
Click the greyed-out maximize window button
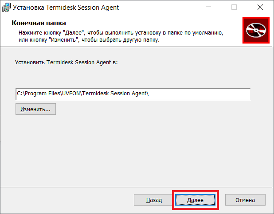pyautogui.click(x=234, y=8)
